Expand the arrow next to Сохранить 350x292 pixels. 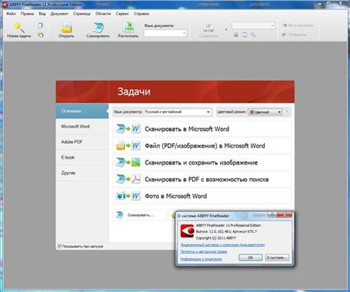(x=226, y=29)
